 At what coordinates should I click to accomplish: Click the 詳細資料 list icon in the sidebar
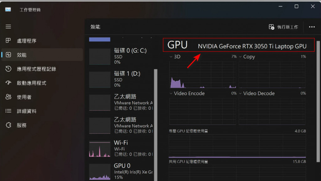8,111
